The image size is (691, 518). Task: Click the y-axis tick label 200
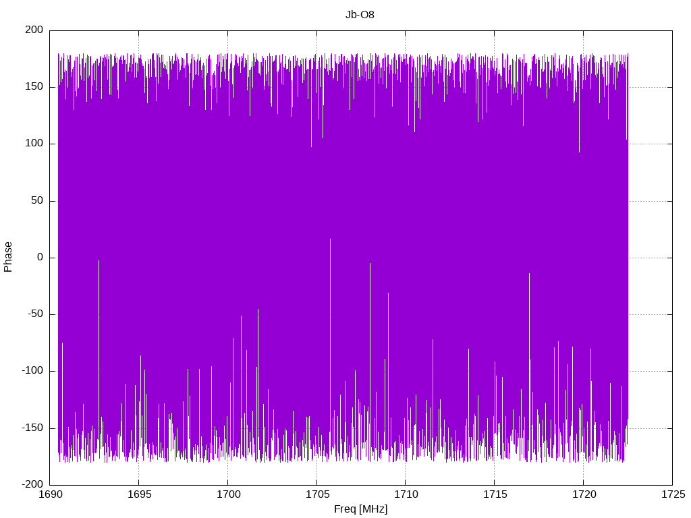34,30
